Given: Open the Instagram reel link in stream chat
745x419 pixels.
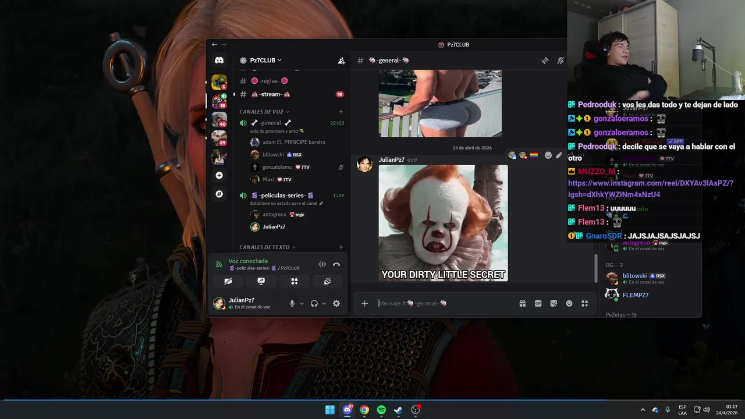Looking at the screenshot, I should pyautogui.click(x=651, y=189).
